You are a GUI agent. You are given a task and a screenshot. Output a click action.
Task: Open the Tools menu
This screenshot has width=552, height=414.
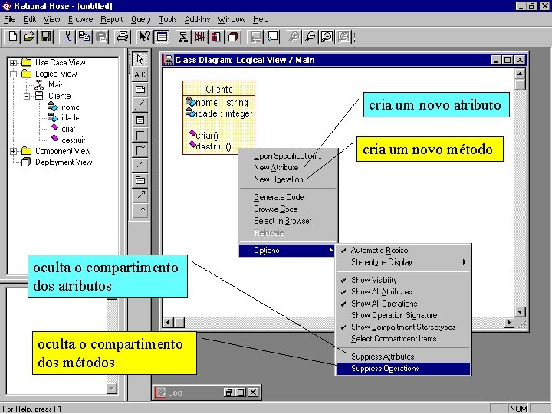pos(168,19)
